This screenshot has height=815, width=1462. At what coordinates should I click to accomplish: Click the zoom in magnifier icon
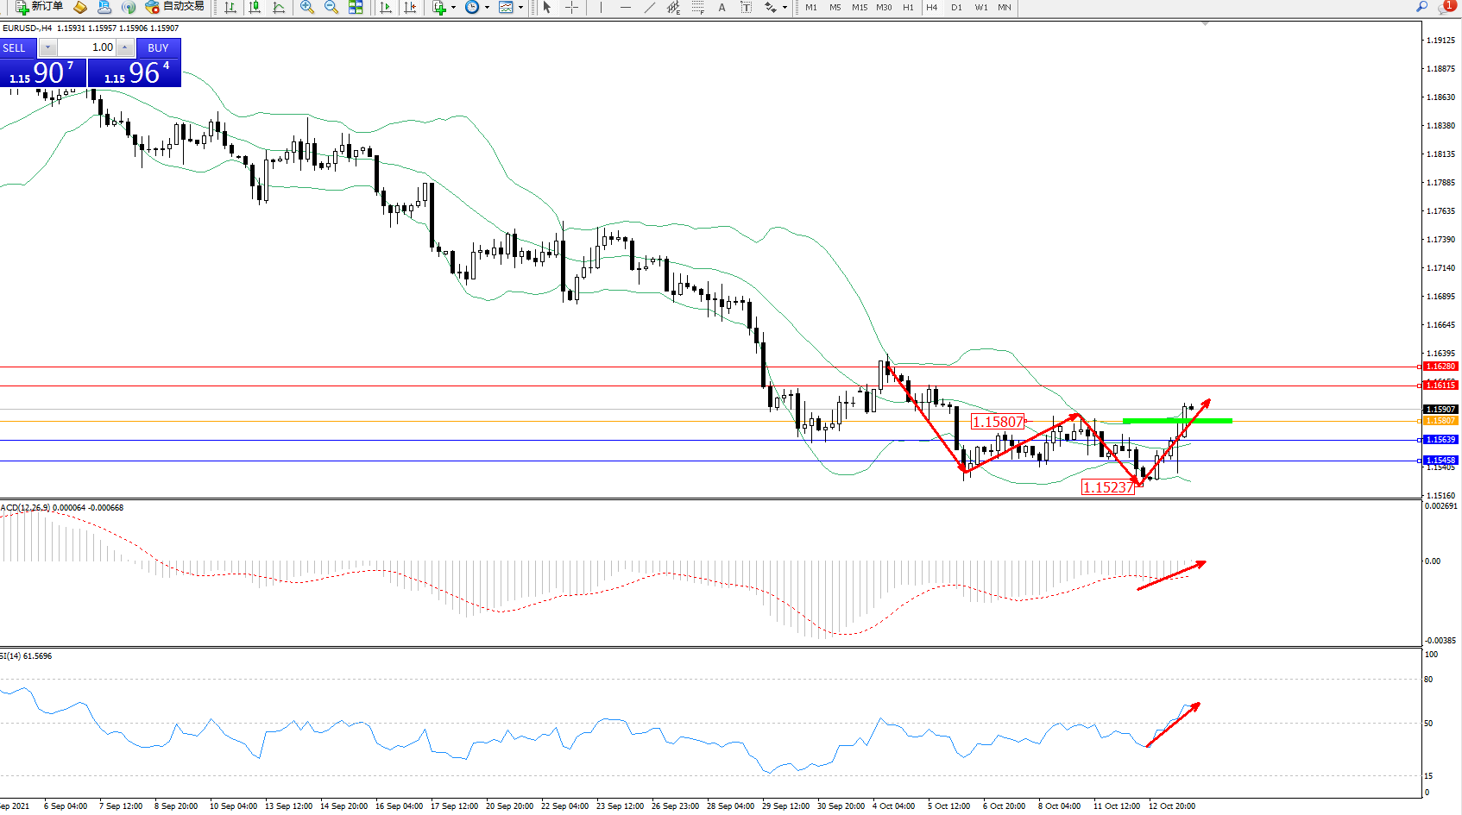point(306,7)
